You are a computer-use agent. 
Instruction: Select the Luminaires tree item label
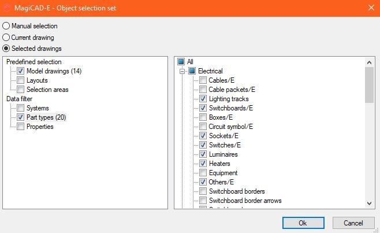[x=223, y=154]
